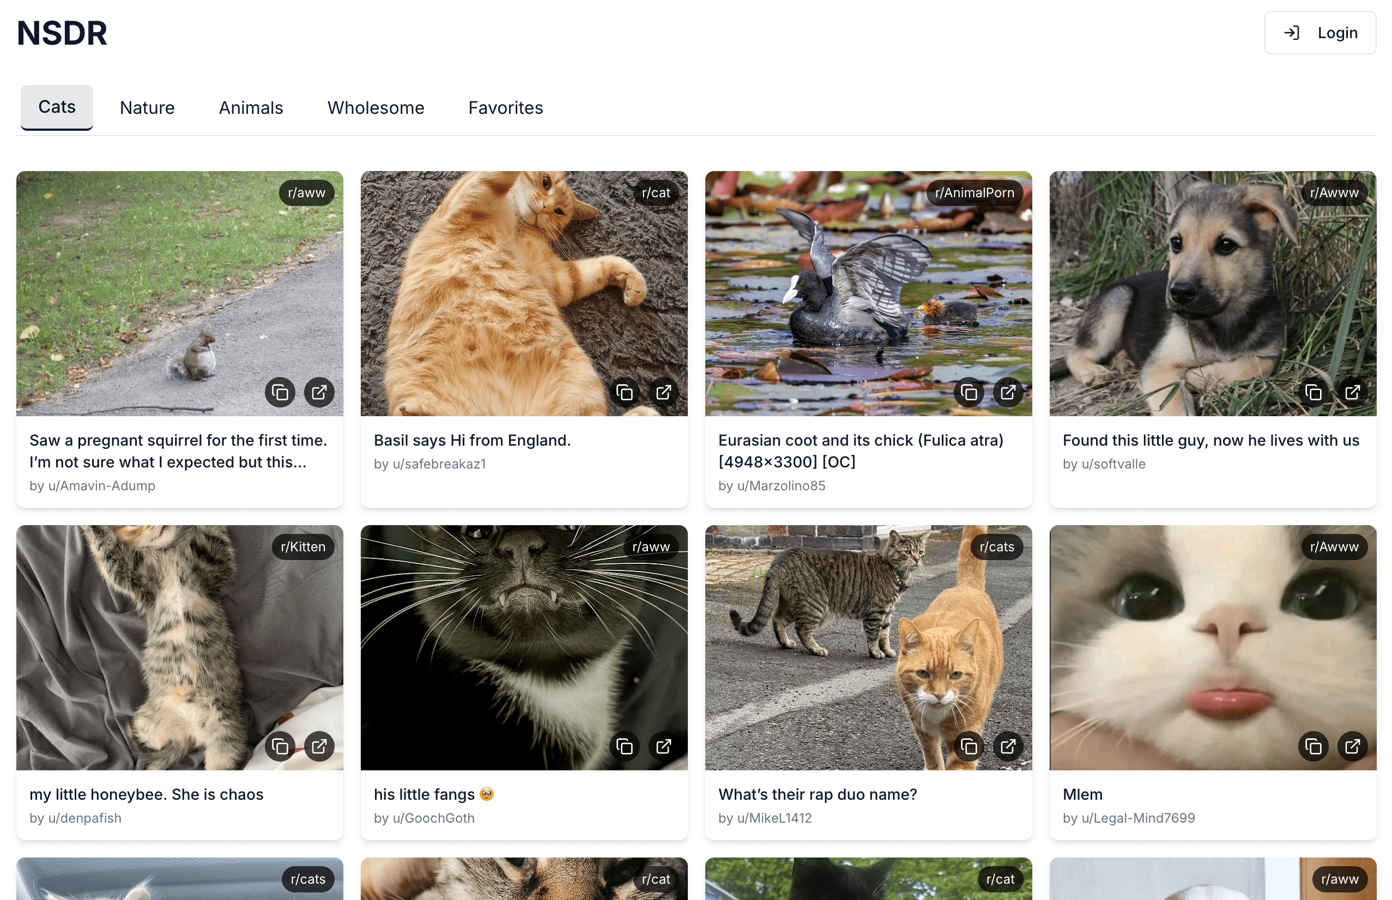Viewport: 1392px width, 900px height.
Task: Copy link on the found puppy post
Action: 1313,392
